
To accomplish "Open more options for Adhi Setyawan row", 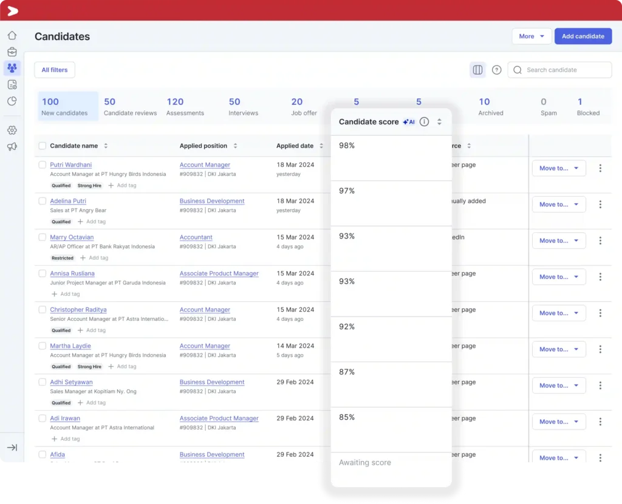I will pos(600,386).
